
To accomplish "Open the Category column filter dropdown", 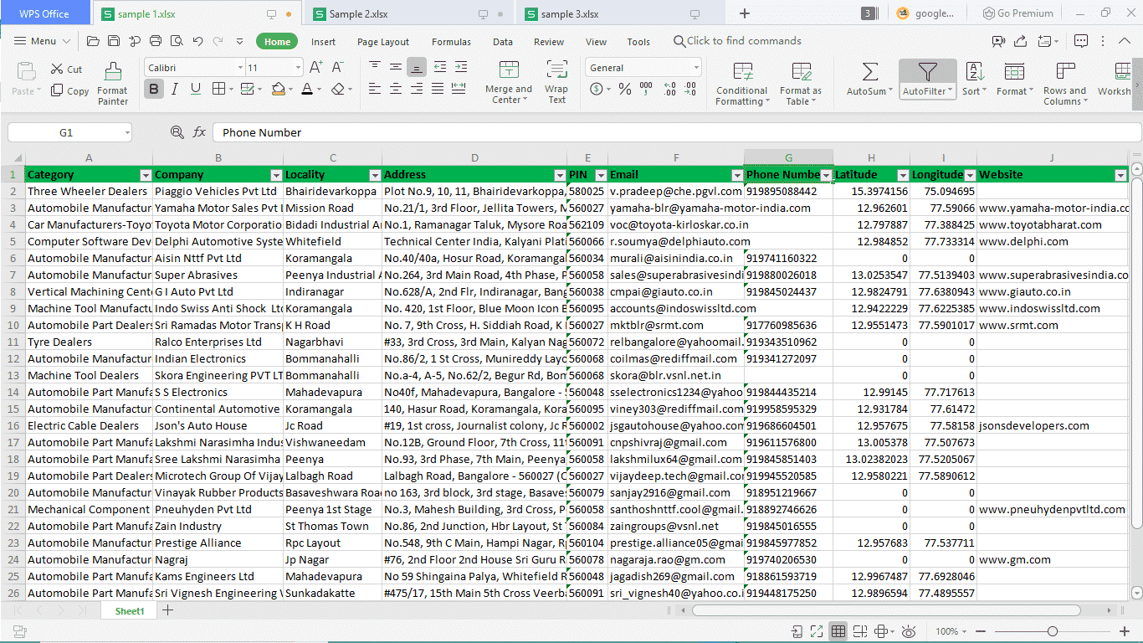I will point(146,175).
